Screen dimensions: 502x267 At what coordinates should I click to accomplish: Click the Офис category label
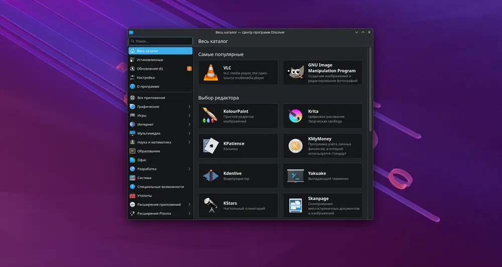[x=142, y=160]
